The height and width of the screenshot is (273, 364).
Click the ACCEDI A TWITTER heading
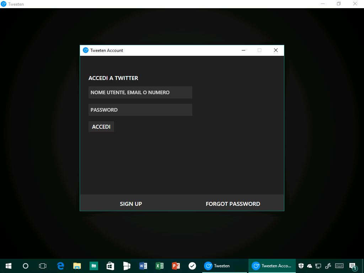113,78
